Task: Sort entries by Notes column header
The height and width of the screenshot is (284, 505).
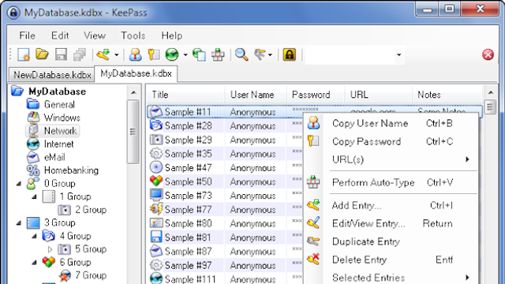Action: tap(447, 95)
